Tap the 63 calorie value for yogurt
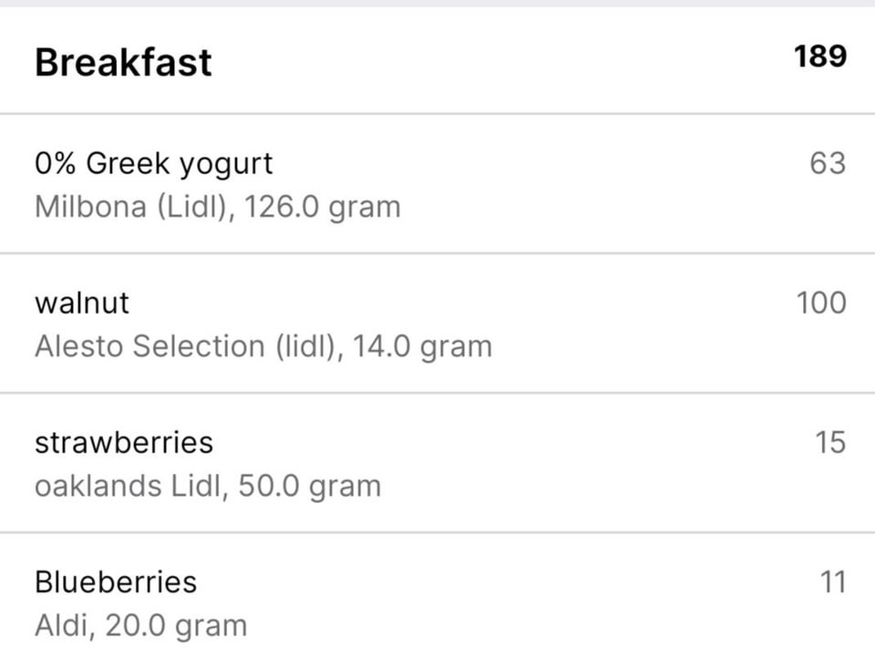 click(x=827, y=164)
